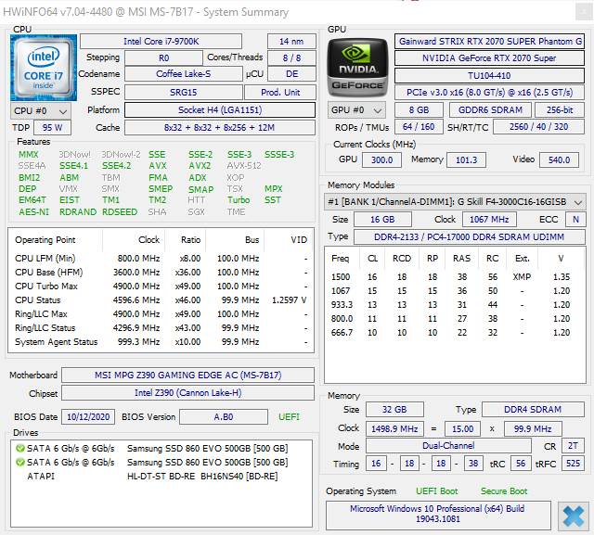
Task: Select the CPU Turbo Max row
Action: click(x=161, y=286)
